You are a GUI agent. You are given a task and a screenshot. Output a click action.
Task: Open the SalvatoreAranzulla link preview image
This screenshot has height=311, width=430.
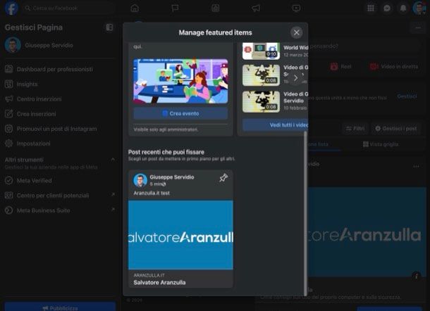(180, 235)
